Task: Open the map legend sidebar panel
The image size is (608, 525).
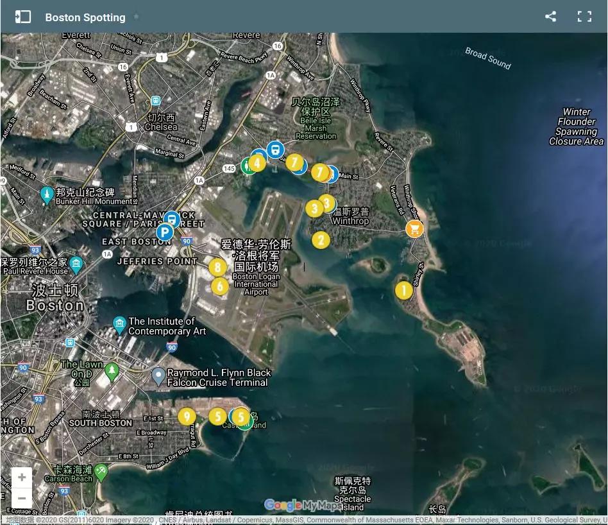Action: point(23,17)
